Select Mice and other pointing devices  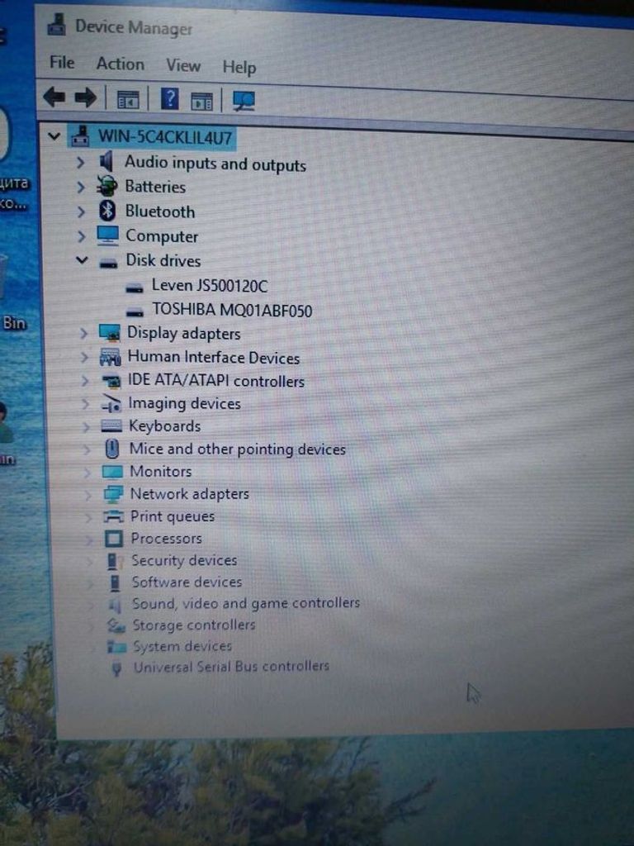tap(237, 449)
